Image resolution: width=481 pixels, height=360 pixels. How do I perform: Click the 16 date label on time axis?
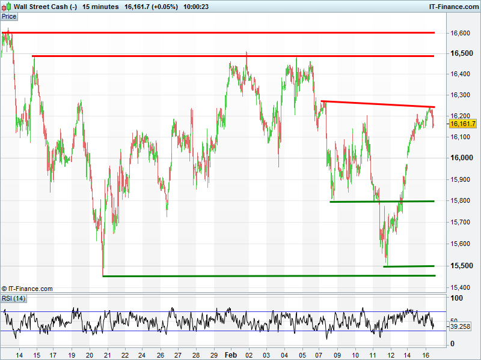[x=426, y=355]
